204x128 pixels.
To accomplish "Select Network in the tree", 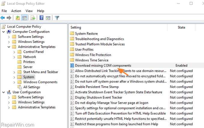I will pos(30,57).
